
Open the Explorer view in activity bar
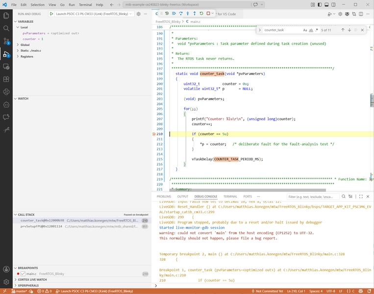6,16
